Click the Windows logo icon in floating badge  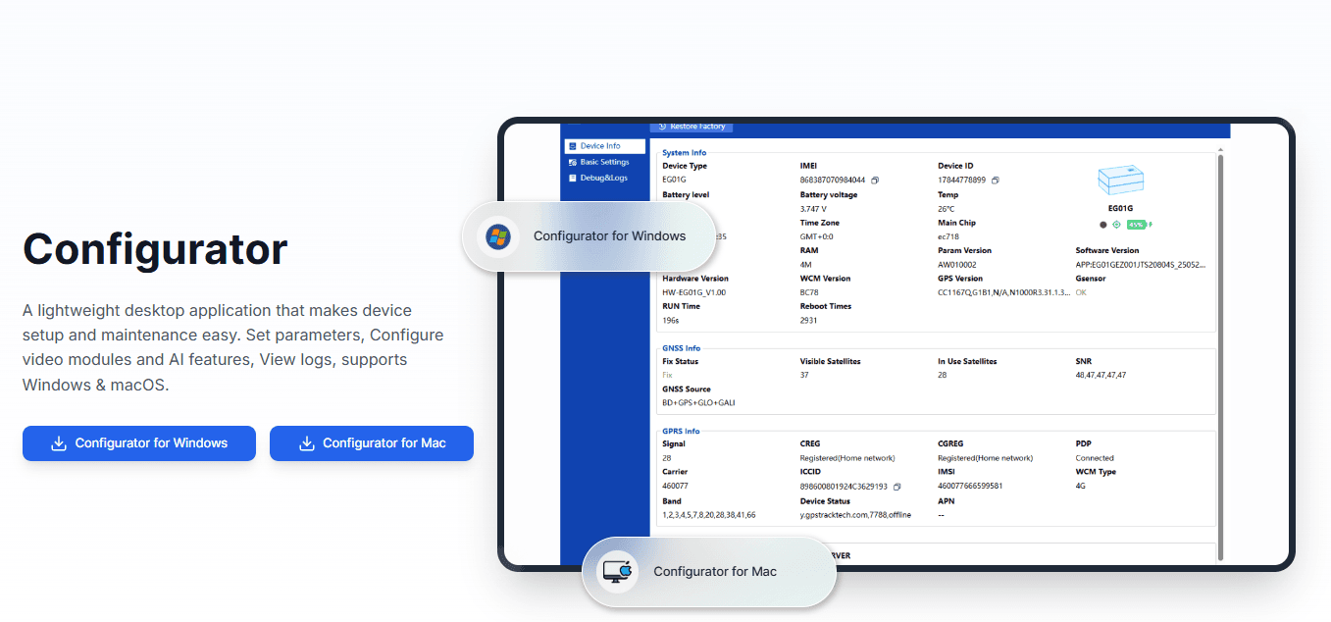point(497,236)
